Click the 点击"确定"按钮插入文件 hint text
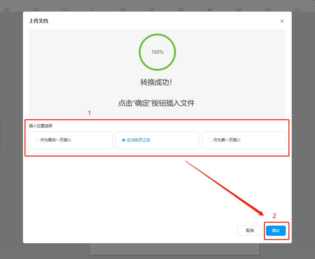Image resolution: width=315 pixels, height=259 pixels. pyautogui.click(x=156, y=103)
